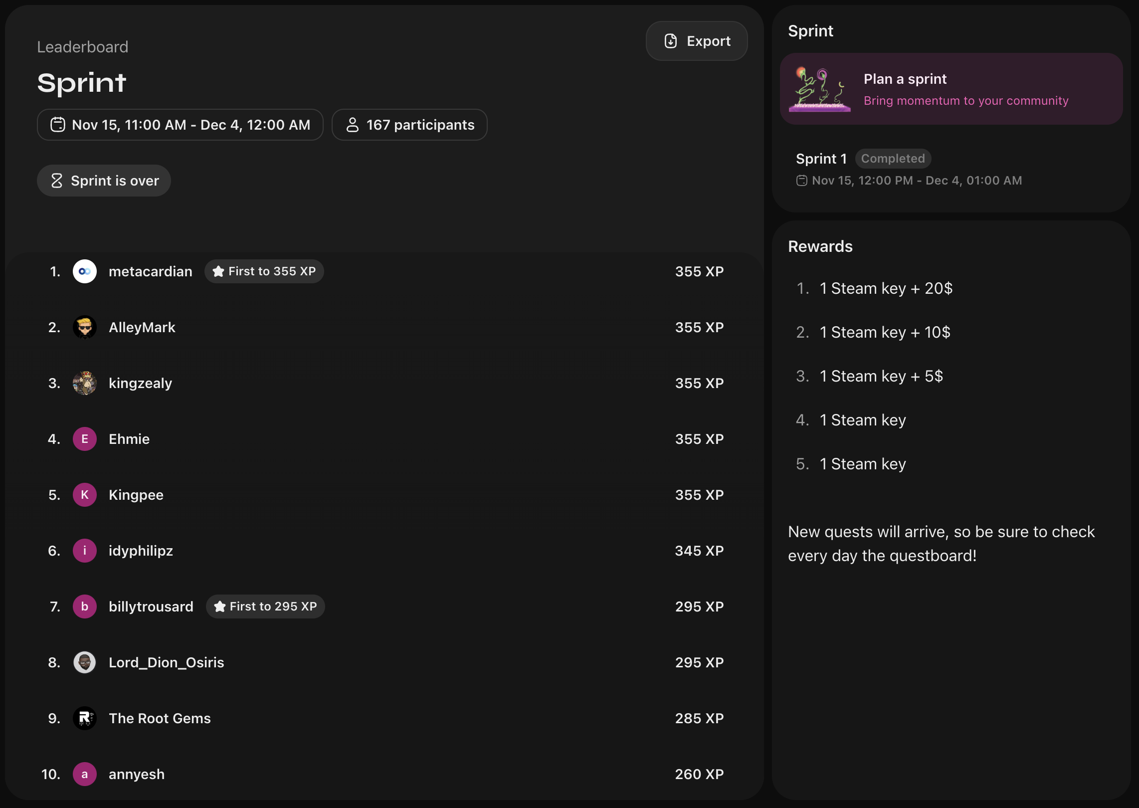Click Lord_Dion_Osiris avatar picture
Image resolution: width=1139 pixels, height=808 pixels.
point(85,662)
